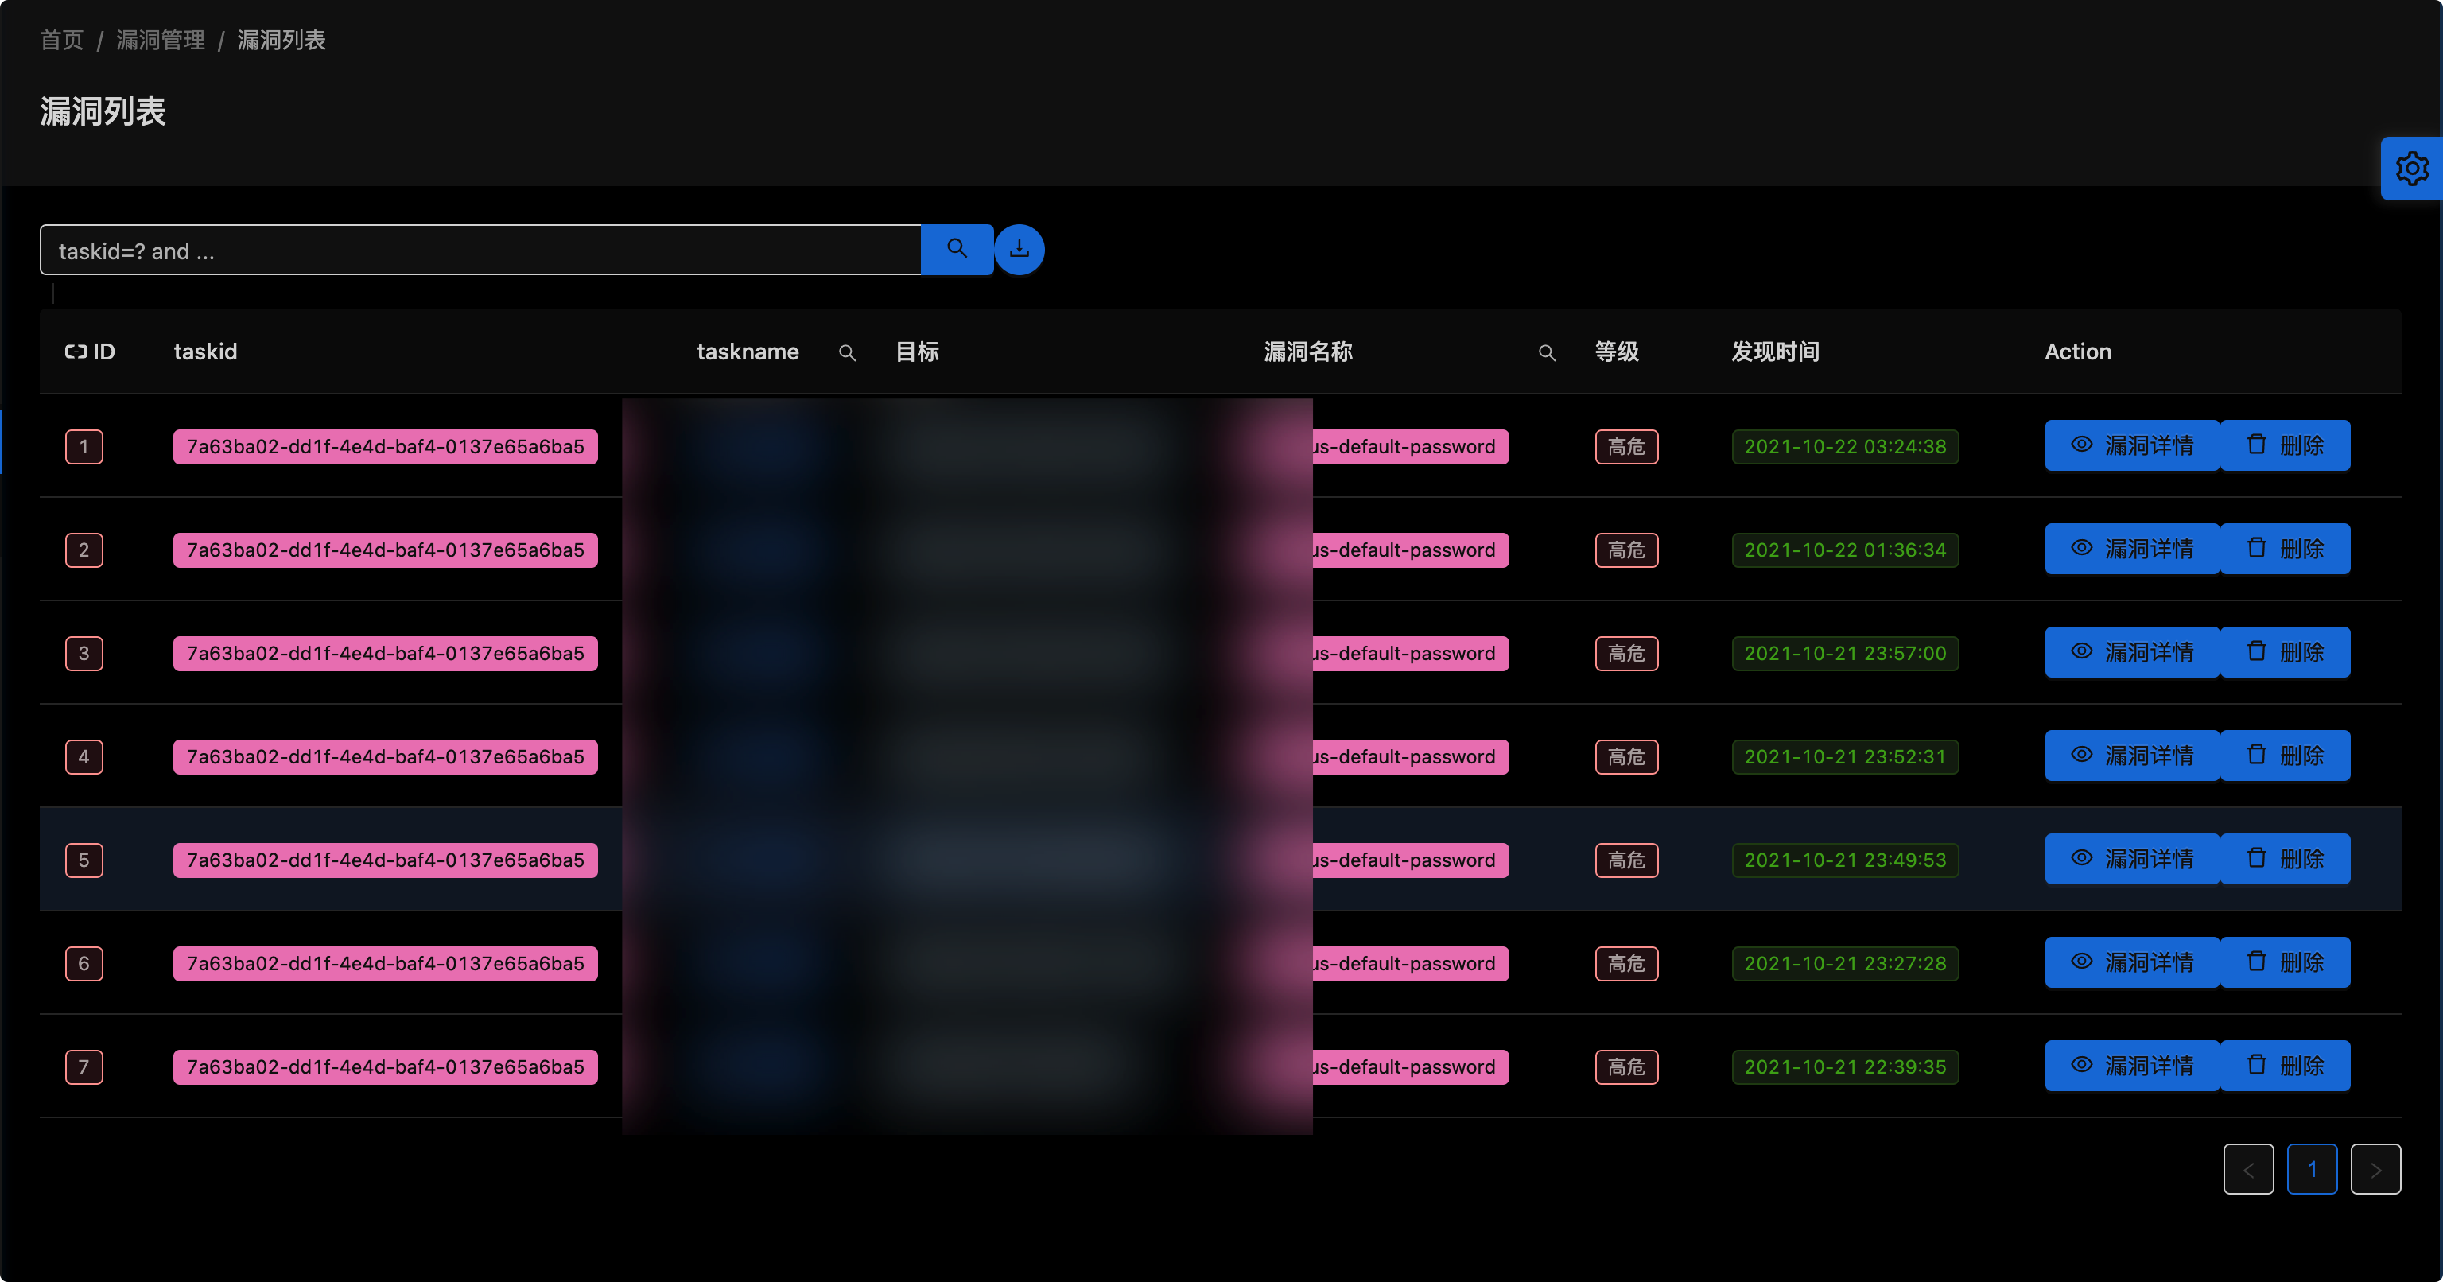Click the trash icon in row 3
This screenshot has height=1282, width=2443.
[2256, 651]
